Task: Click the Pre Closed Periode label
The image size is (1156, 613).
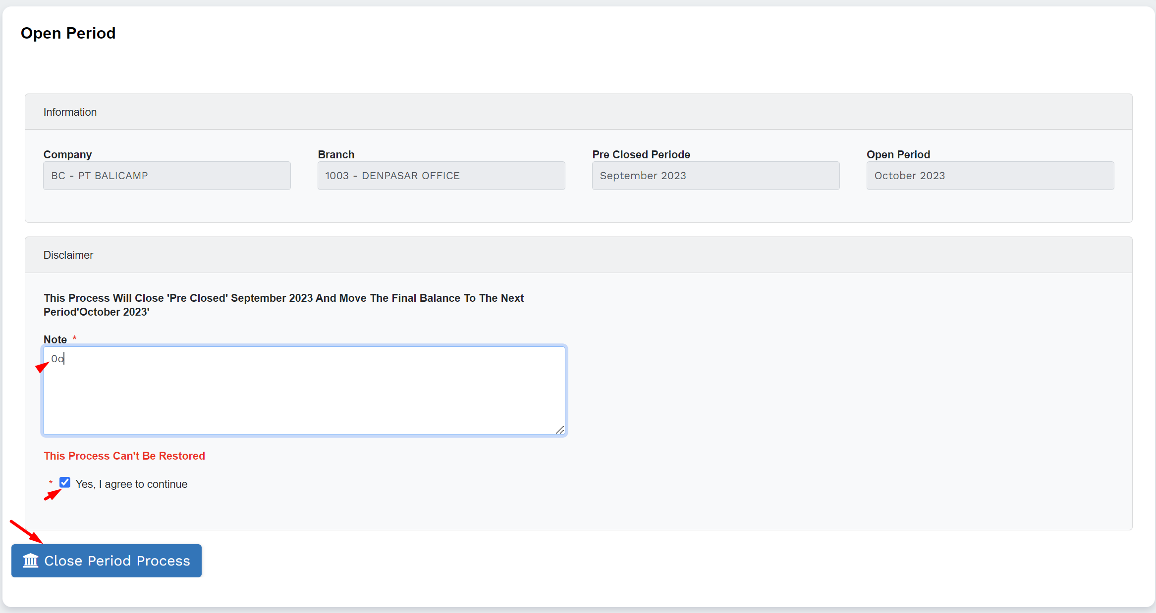Action: tap(641, 154)
